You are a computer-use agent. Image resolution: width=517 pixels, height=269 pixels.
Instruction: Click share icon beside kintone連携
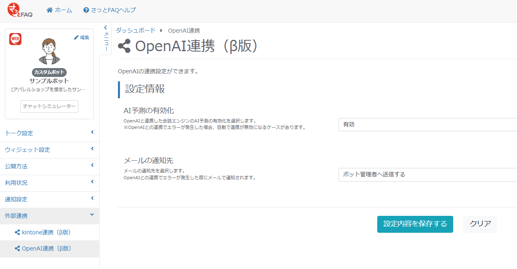(x=17, y=232)
